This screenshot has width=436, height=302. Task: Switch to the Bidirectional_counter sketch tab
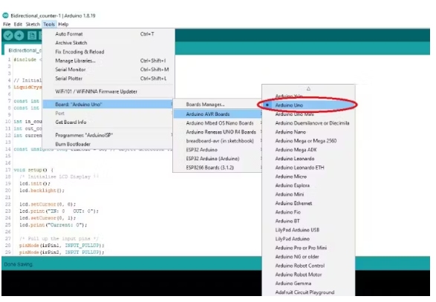(x=24, y=50)
